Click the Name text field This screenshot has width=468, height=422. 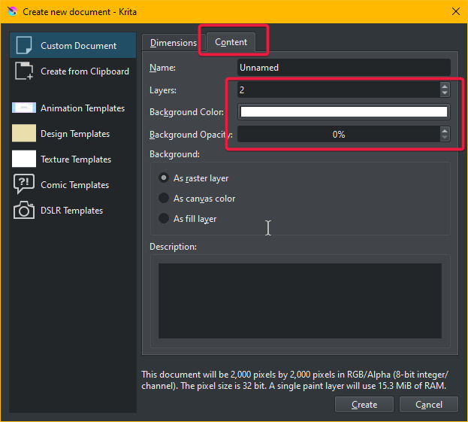pyautogui.click(x=343, y=68)
